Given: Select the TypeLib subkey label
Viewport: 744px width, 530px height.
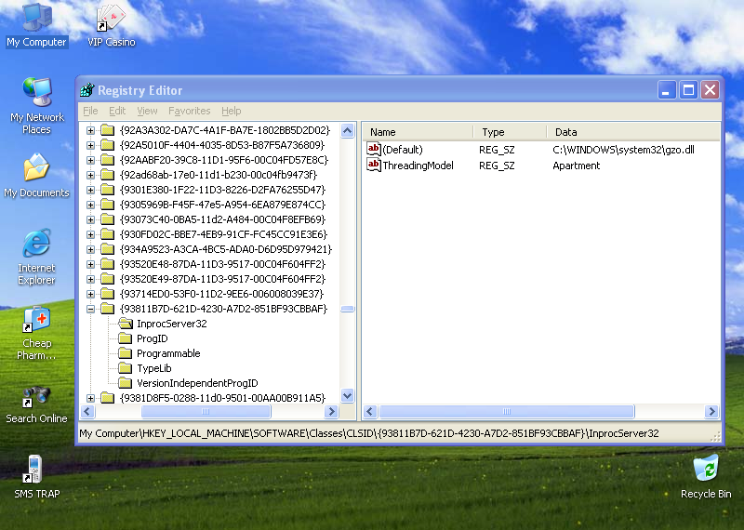Looking at the screenshot, I should pyautogui.click(x=154, y=368).
